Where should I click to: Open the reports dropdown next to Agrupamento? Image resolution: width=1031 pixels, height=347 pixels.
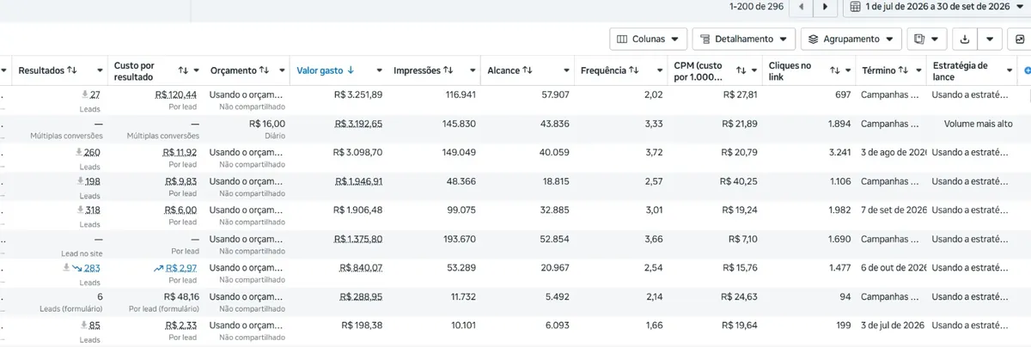click(927, 39)
